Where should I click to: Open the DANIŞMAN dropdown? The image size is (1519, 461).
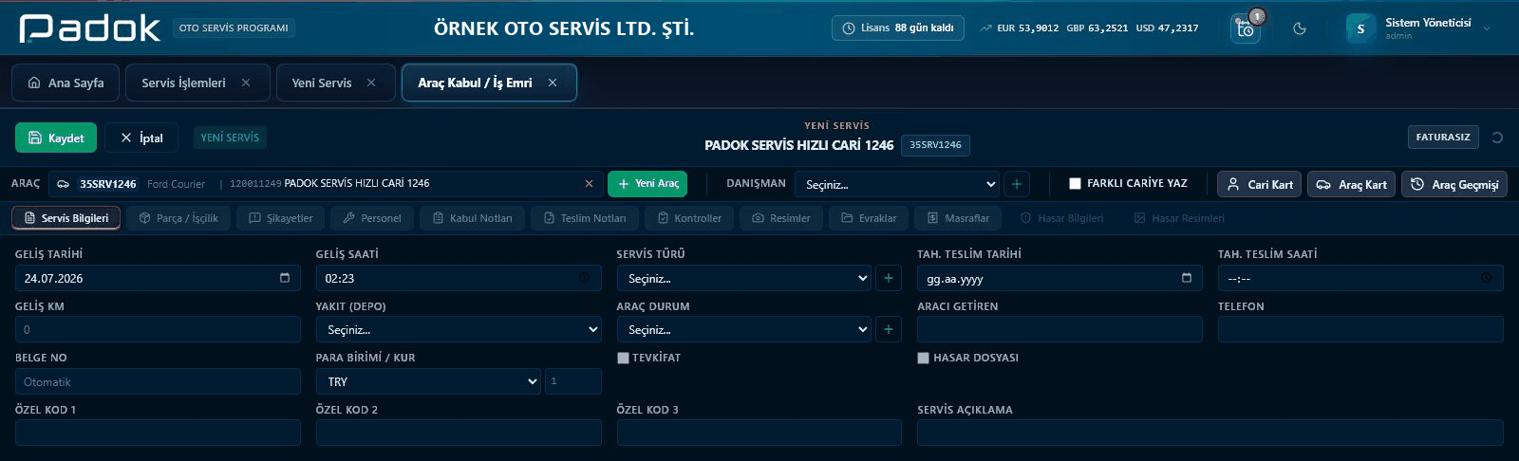[x=898, y=184]
